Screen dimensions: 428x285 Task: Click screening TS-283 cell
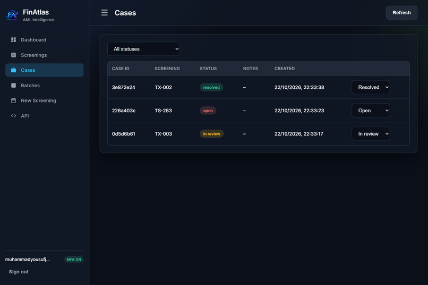tap(163, 111)
